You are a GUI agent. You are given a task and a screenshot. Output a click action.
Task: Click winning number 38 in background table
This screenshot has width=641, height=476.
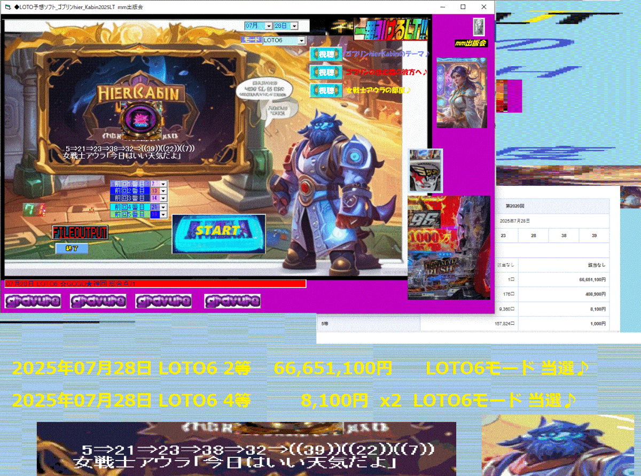[564, 236]
